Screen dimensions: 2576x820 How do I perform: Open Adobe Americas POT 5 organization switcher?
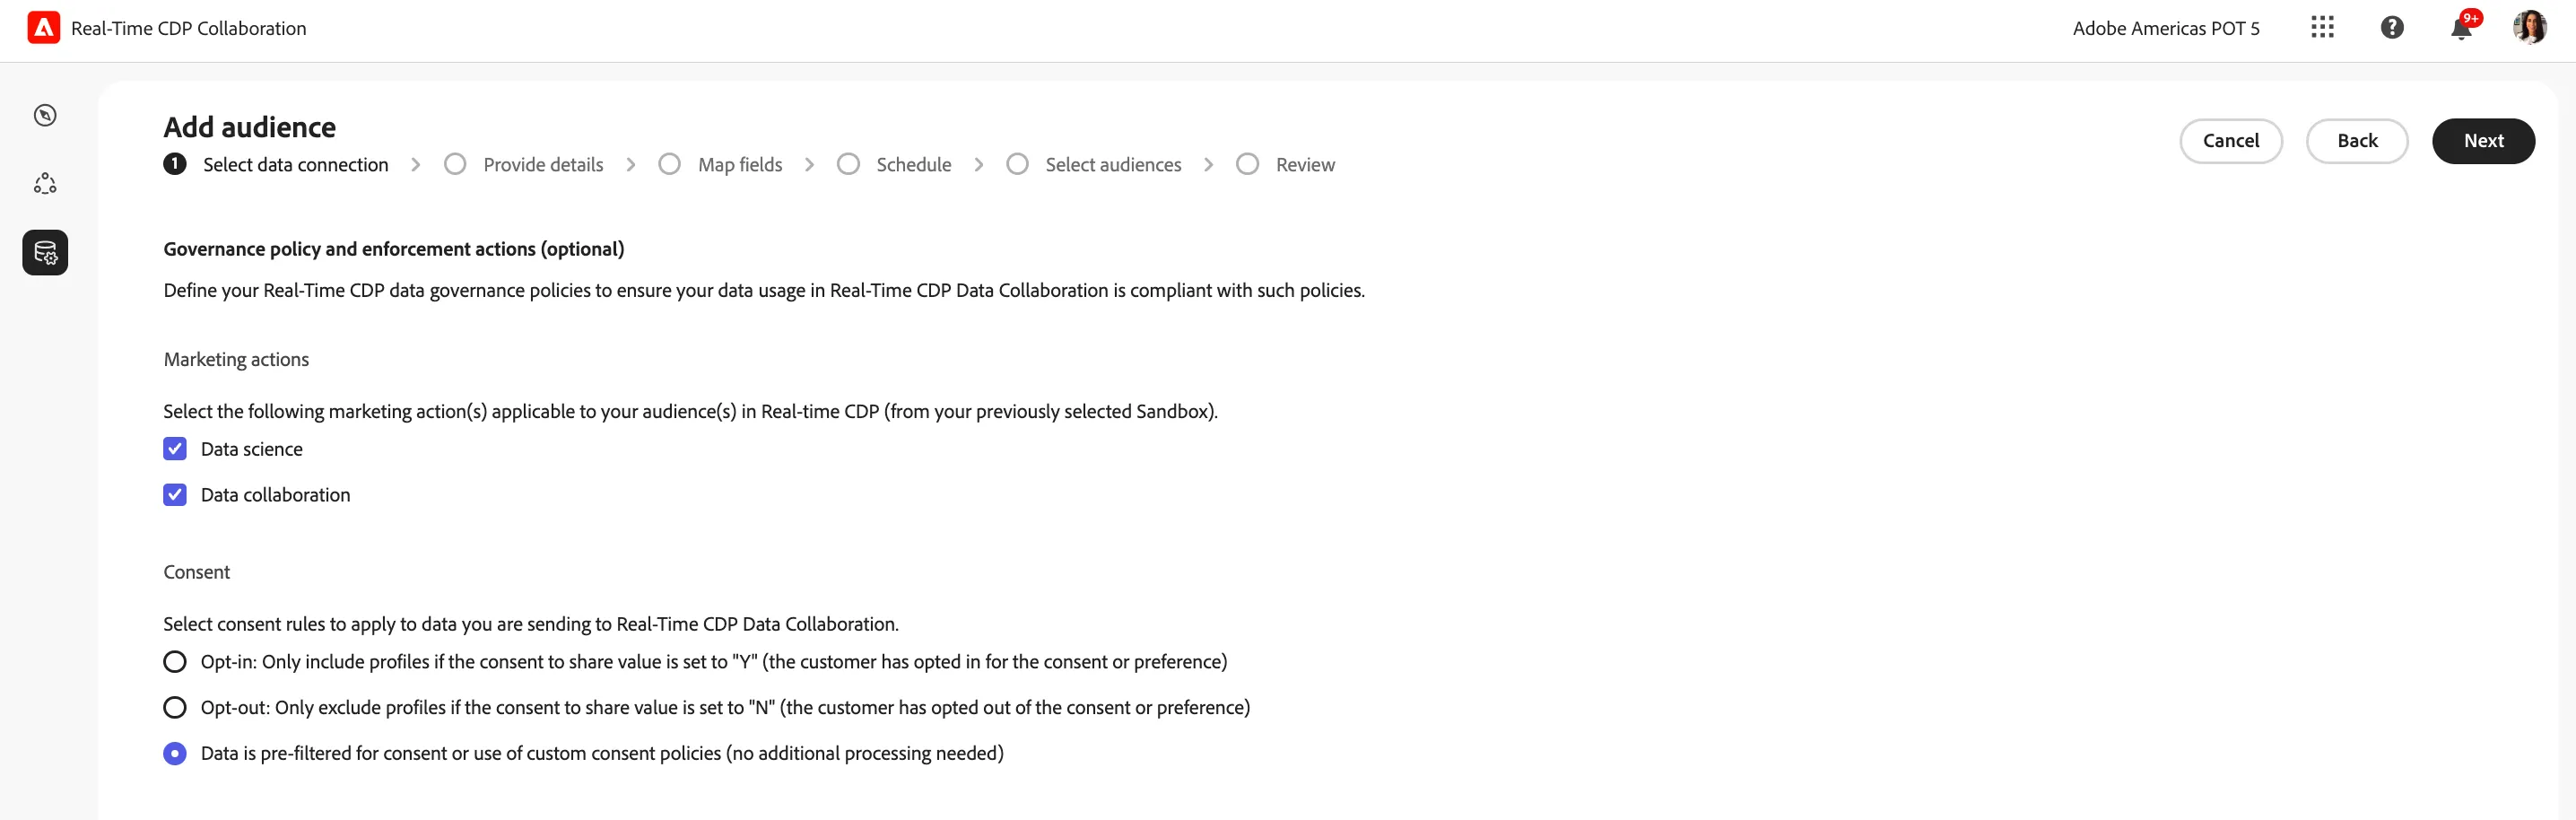[x=2166, y=28]
